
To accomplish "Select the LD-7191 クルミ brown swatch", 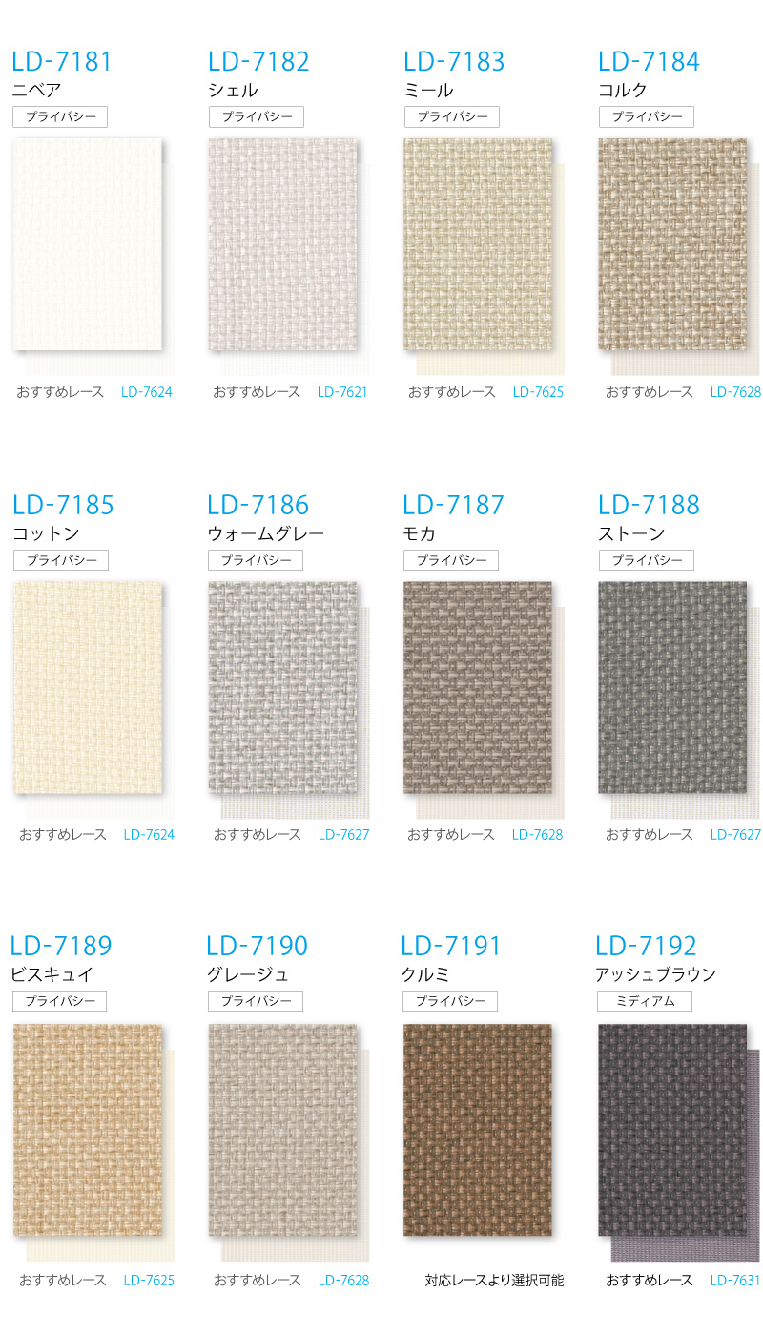I will coord(478,1131).
